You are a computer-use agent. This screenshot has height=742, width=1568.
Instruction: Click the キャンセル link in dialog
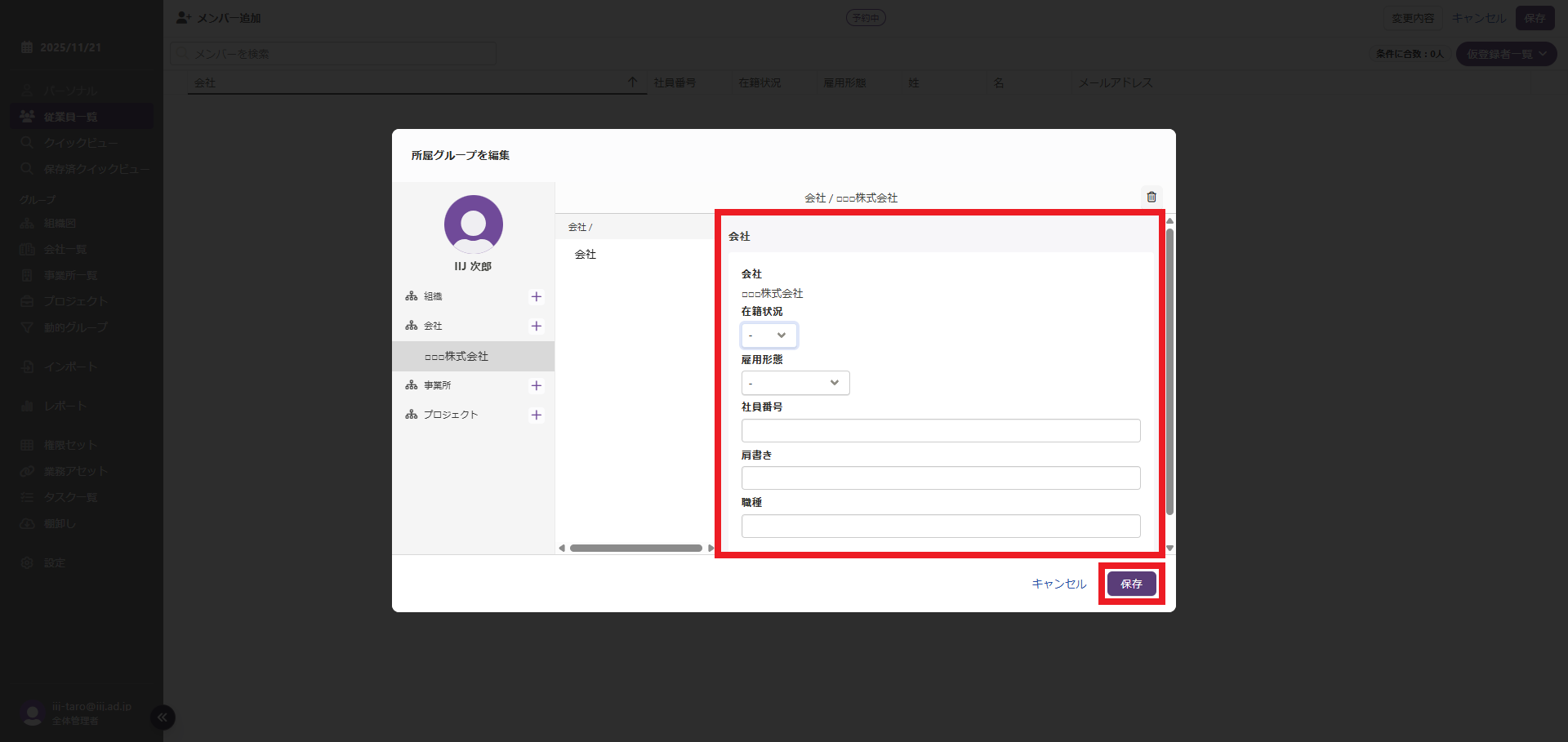(x=1058, y=584)
